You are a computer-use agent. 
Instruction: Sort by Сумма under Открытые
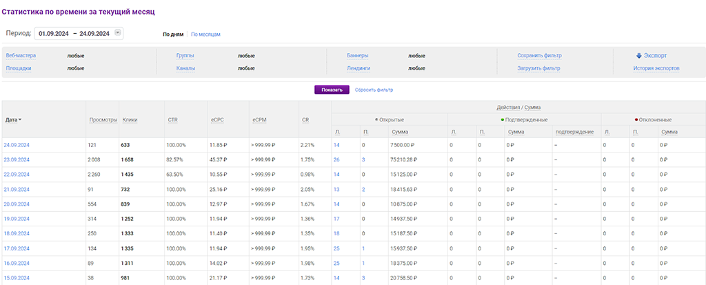pyautogui.click(x=401, y=132)
